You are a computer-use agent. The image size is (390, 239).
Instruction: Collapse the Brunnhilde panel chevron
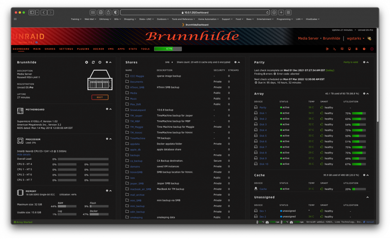coord(110,62)
